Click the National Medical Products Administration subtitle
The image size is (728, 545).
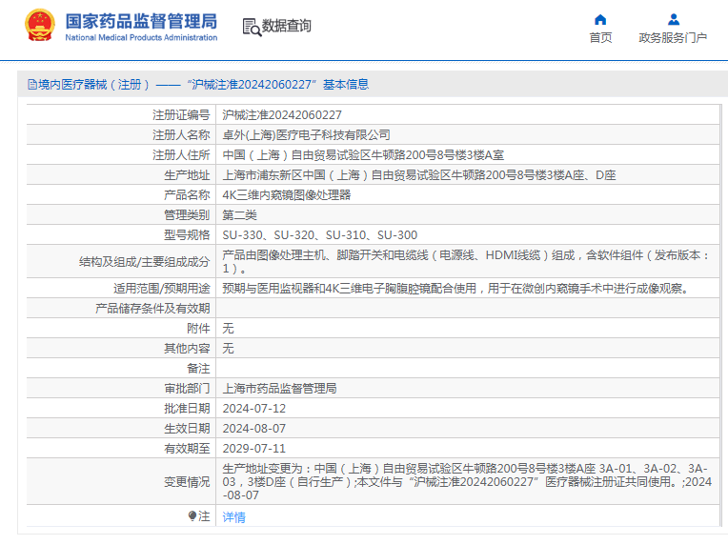[141, 37]
